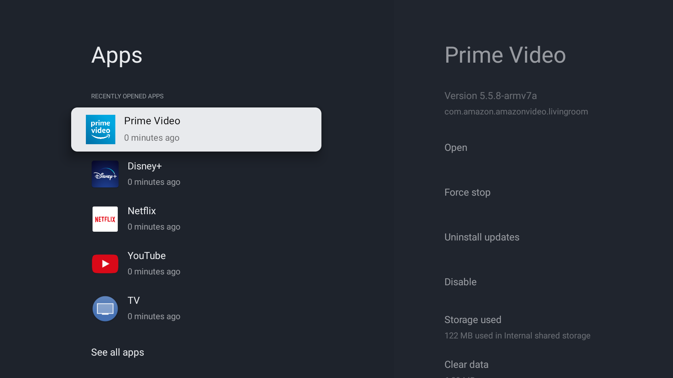The image size is (673, 378).
Task: Click the Prime Video details heading
Action: coord(505,55)
